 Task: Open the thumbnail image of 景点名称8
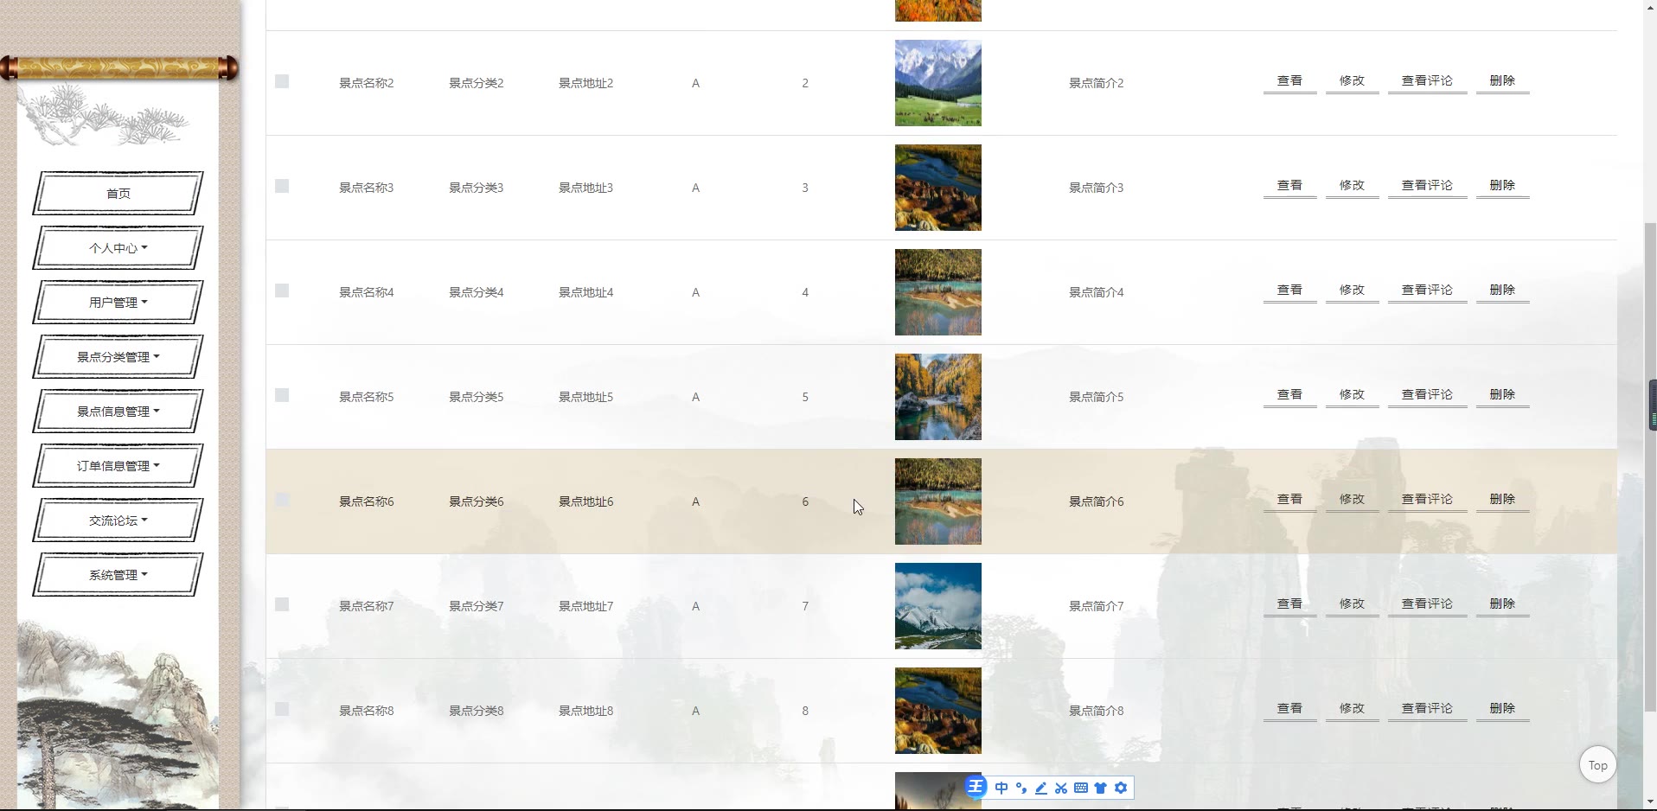pyautogui.click(x=938, y=711)
